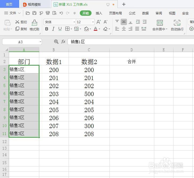Decrease indent icon
This screenshot has height=178, width=194.
click(138, 22)
